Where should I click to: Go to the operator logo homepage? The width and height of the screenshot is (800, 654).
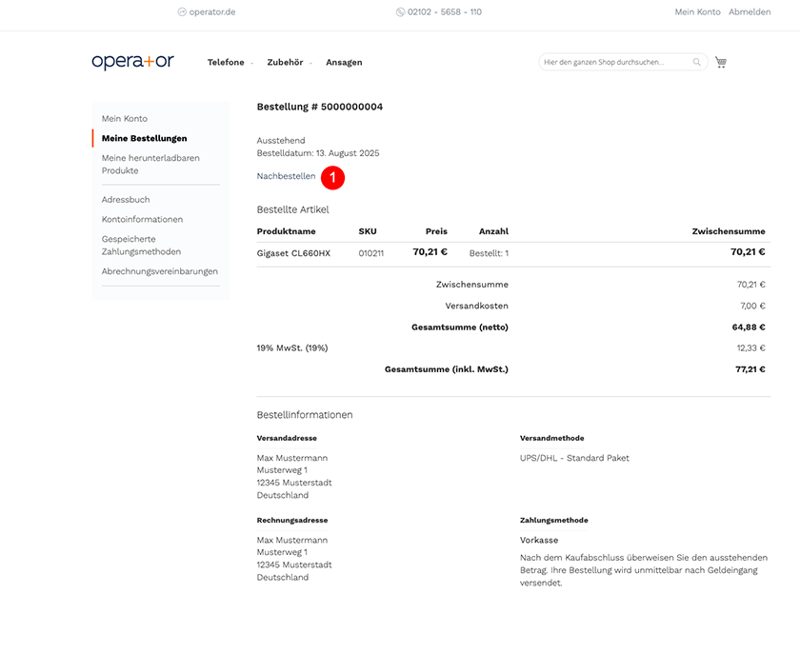click(x=132, y=62)
